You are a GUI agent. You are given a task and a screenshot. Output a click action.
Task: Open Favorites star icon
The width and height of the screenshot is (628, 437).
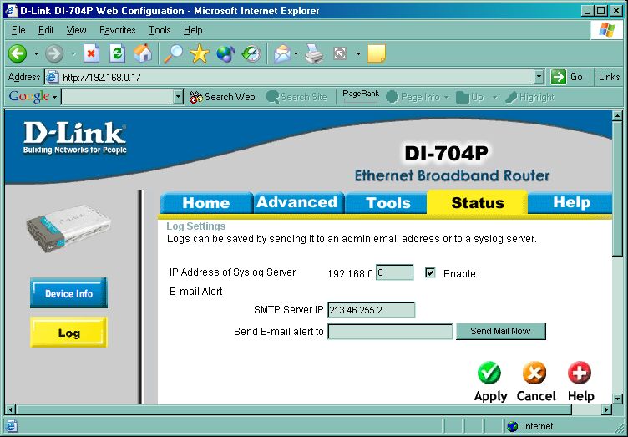coord(200,53)
